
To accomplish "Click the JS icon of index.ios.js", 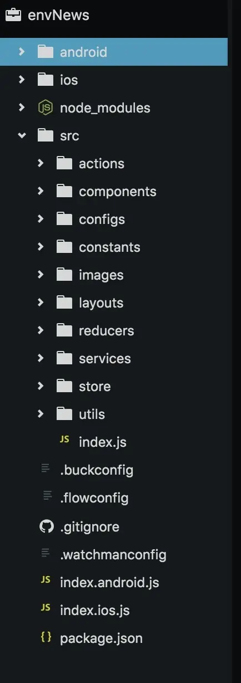I will [46, 608].
